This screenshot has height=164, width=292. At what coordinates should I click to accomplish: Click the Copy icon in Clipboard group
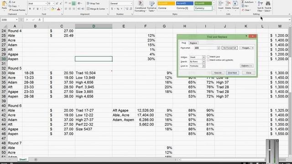coord(10,6)
